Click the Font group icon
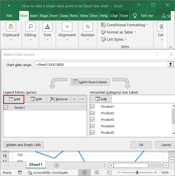The height and width of the screenshot is (176, 175). coord(47,26)
